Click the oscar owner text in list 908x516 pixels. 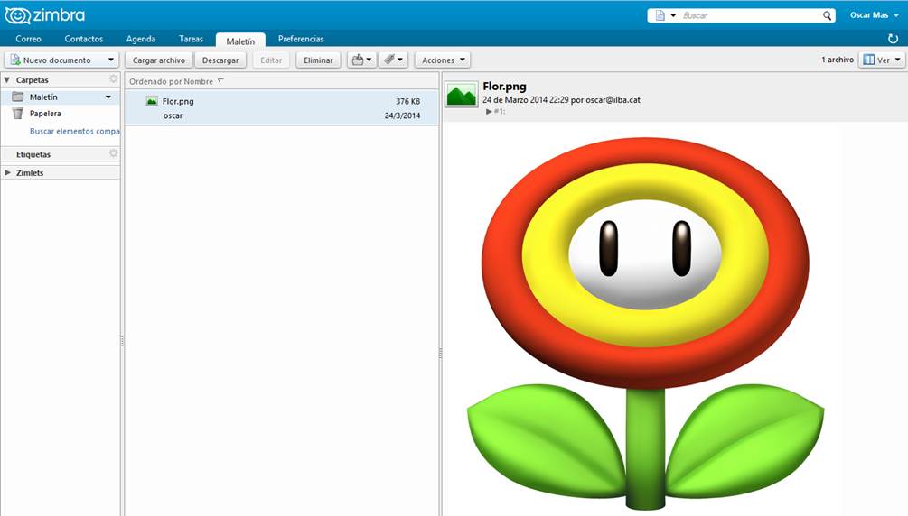point(173,115)
